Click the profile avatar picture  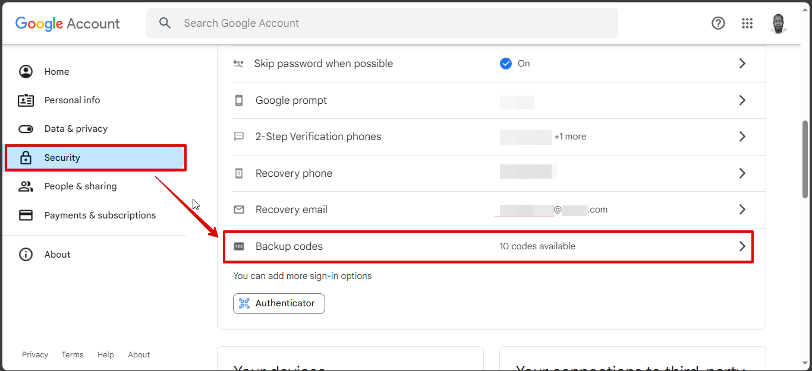coord(778,24)
